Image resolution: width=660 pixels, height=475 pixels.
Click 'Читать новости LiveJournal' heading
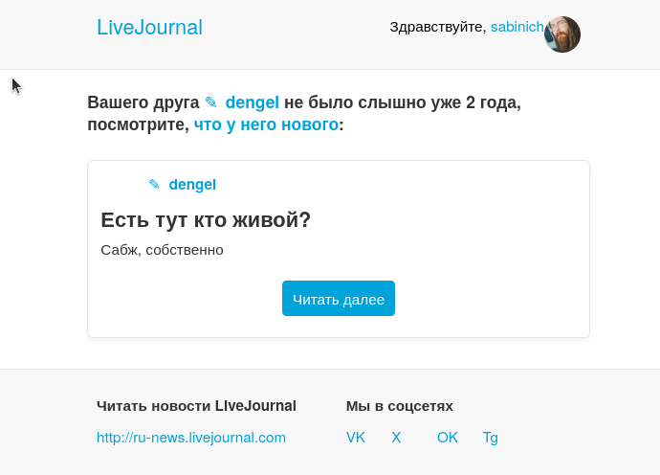[x=197, y=406]
